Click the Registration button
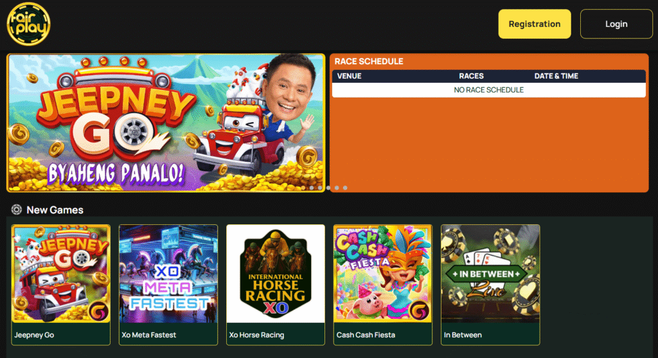Viewport: 658px width, 358px height. pos(535,24)
